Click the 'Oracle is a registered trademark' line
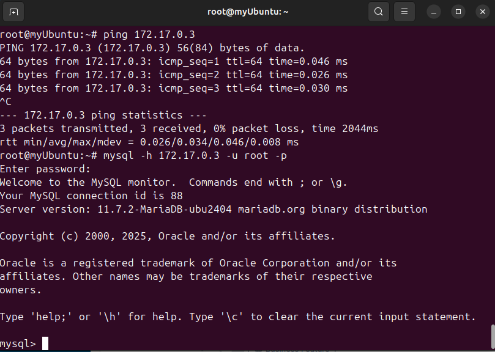This screenshot has width=495, height=352. [x=198, y=263]
